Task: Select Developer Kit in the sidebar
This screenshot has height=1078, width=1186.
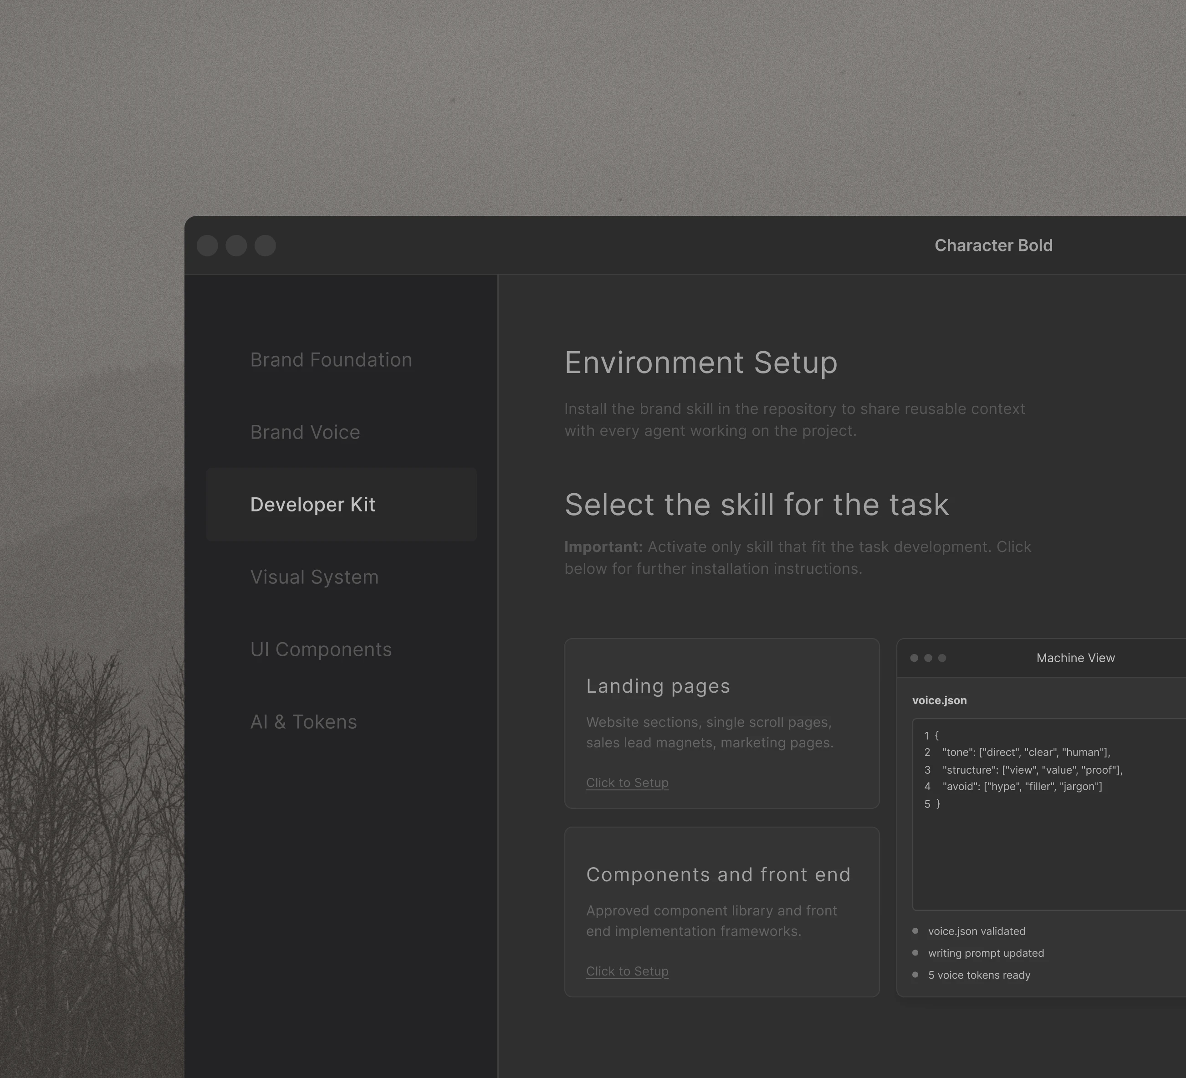Action: click(341, 505)
